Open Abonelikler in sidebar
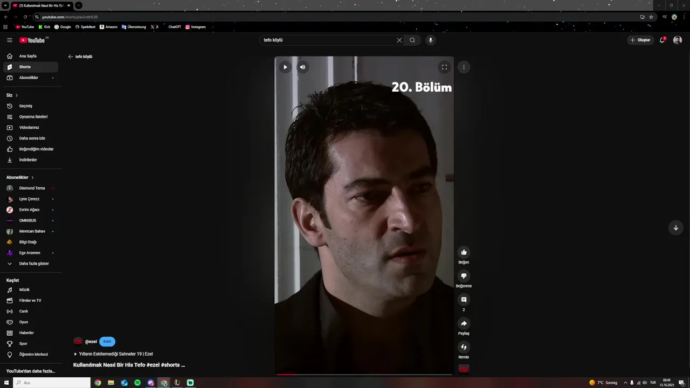 [x=31, y=78]
